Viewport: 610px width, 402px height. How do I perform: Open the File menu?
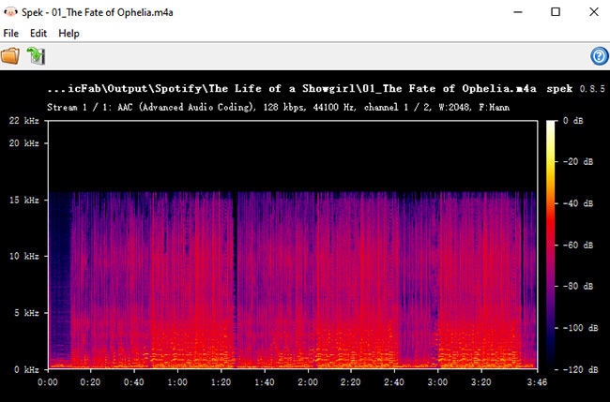point(11,34)
